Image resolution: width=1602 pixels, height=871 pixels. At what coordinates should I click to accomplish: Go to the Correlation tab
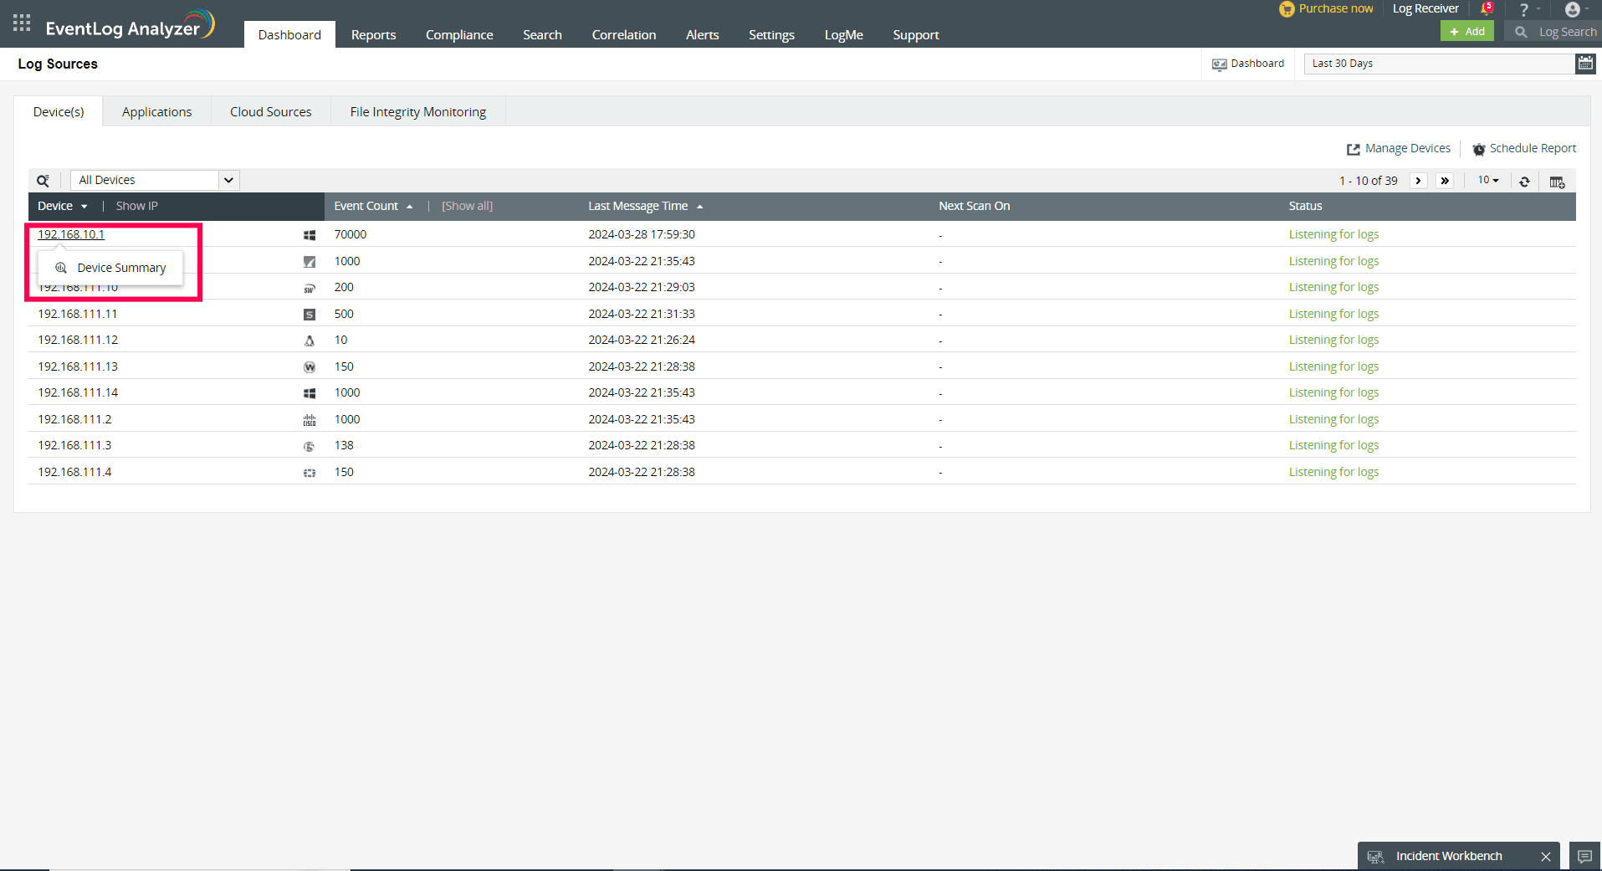[x=624, y=34]
